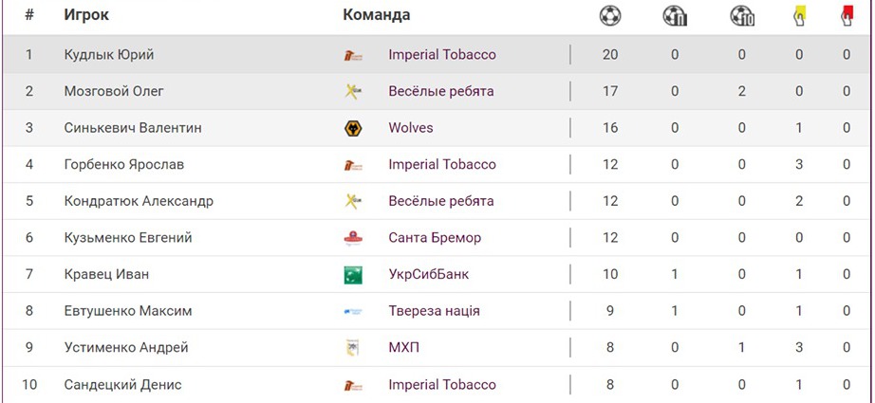
Task: Select player Кудлык Юрий
Action: [x=109, y=55]
